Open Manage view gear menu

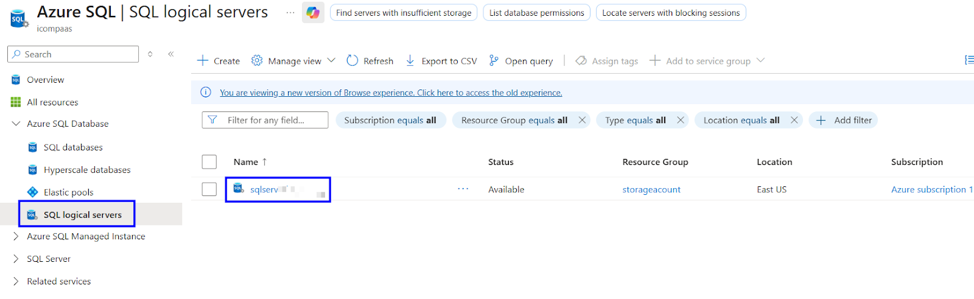pos(293,61)
